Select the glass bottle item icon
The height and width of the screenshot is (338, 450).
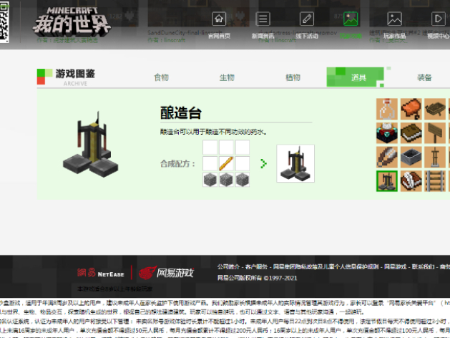tap(387, 109)
